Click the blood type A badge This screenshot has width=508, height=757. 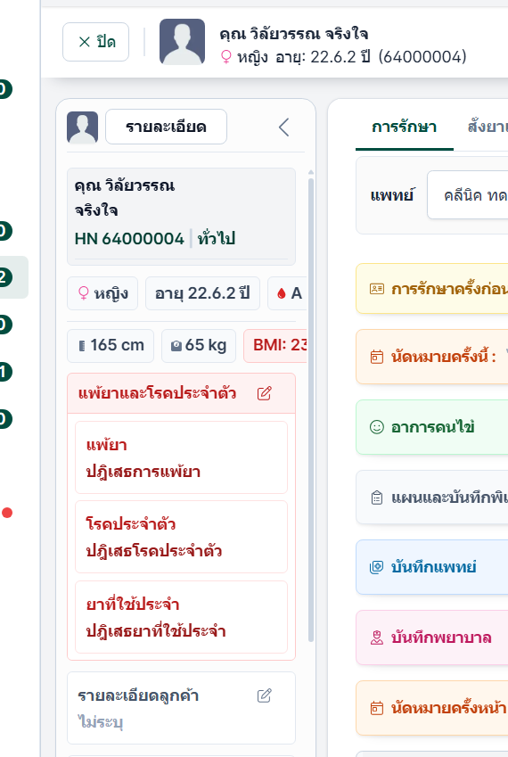(x=289, y=293)
